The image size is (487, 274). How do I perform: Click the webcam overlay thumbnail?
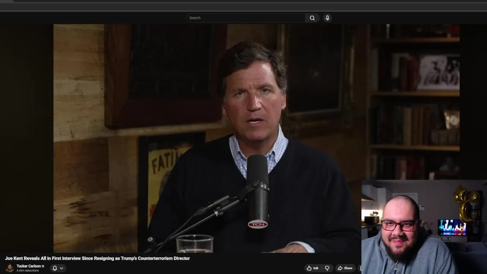424,227
